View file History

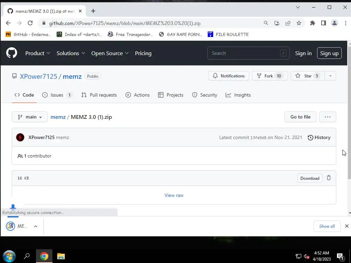point(319,137)
